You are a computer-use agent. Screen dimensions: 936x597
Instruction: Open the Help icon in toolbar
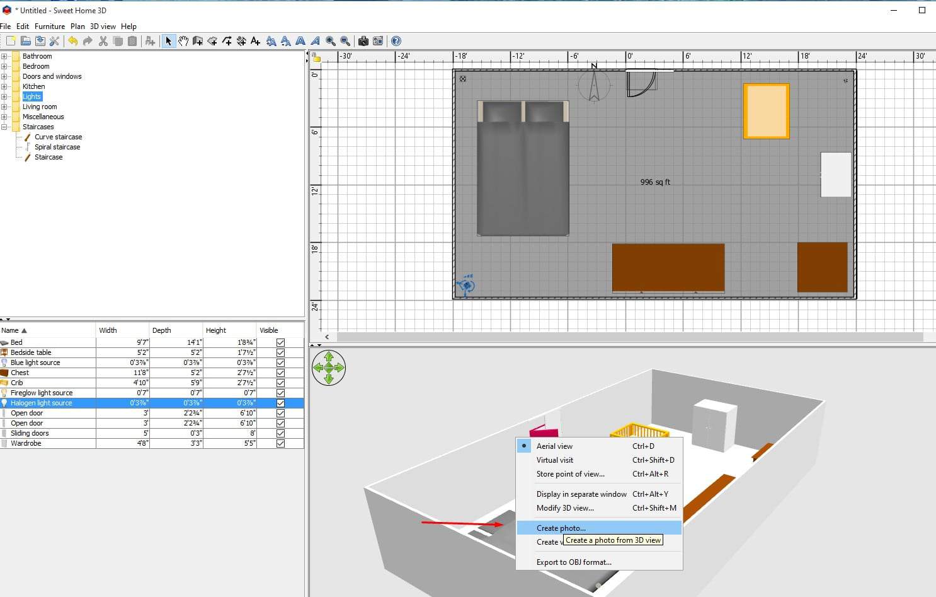click(x=396, y=41)
